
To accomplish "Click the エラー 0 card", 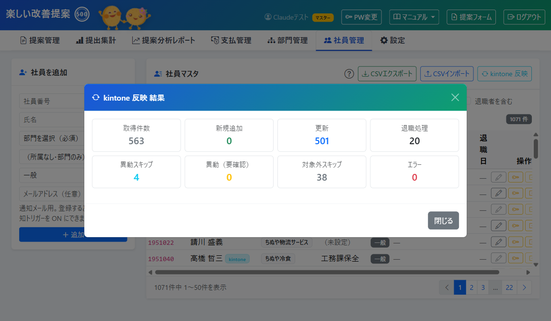I will tap(414, 172).
